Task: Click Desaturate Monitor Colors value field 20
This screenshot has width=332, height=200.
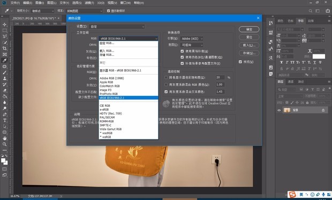Action: (x=220, y=77)
